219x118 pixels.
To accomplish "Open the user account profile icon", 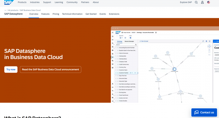I will click(x=202, y=2).
